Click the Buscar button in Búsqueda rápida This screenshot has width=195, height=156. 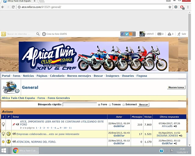144,105
